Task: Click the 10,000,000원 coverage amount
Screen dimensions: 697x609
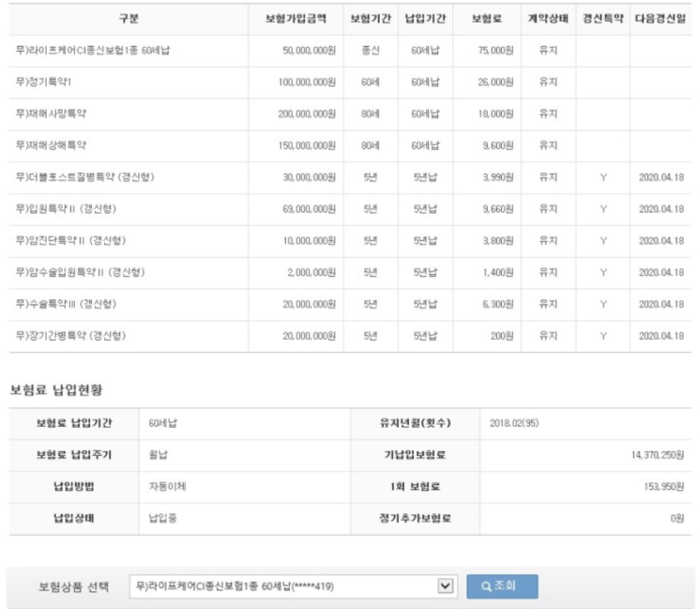Action: 310,240
